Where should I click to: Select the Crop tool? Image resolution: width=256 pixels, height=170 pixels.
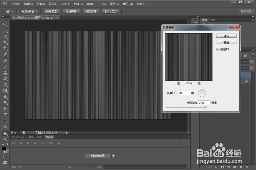point(5,48)
